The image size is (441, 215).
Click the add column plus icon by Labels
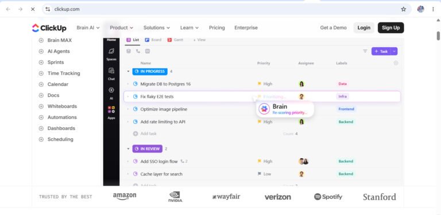[x=396, y=63]
